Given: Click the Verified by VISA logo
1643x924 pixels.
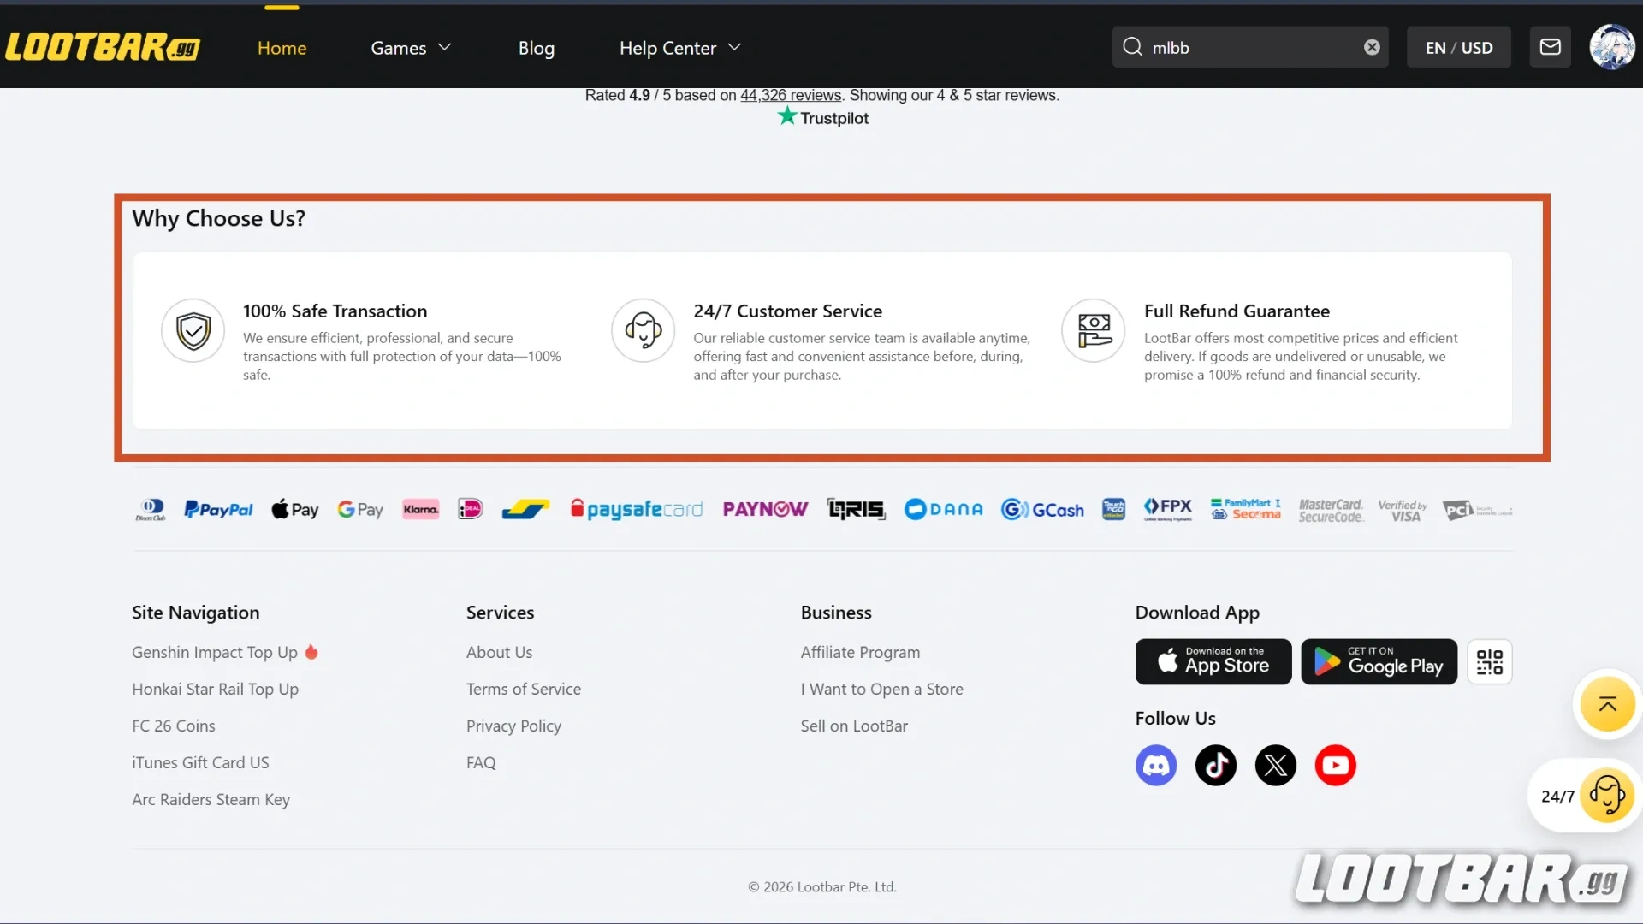Looking at the screenshot, I should tap(1403, 511).
